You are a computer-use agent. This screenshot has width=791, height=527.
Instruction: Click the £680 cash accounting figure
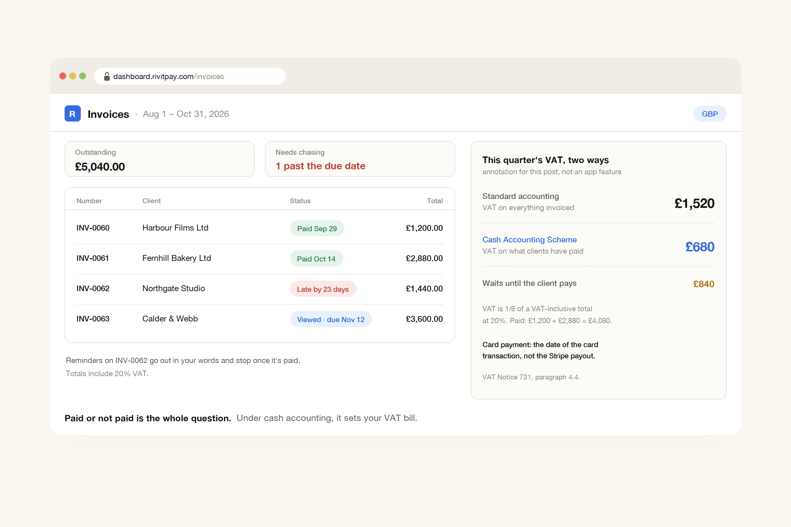tap(699, 247)
